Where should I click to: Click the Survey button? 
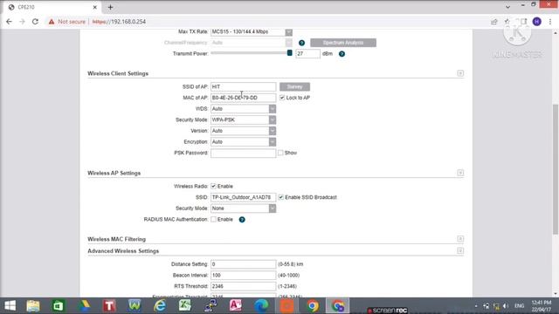pos(294,87)
